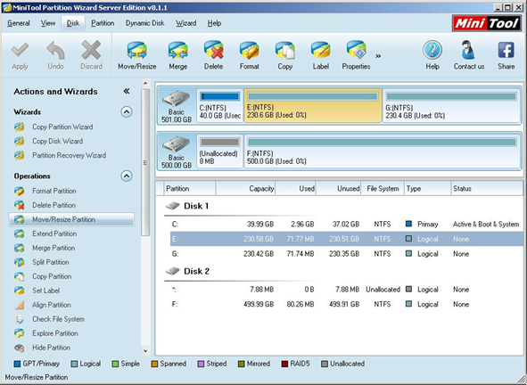Select F:(NTFS) block in disk map
Screen dimensions: 527x385
pos(382,152)
